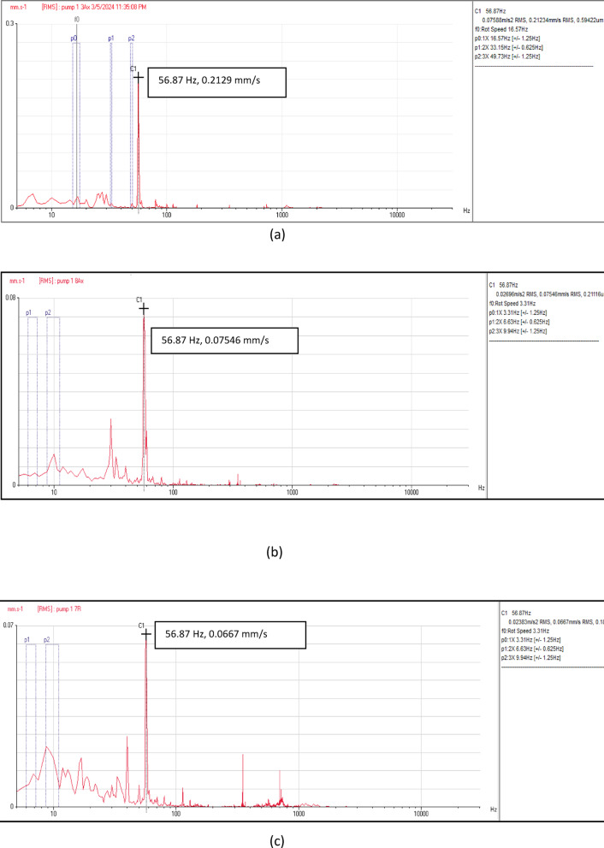604x848 pixels.
Task: Select the p2 band marker in chart (c)
Action: click(47, 640)
